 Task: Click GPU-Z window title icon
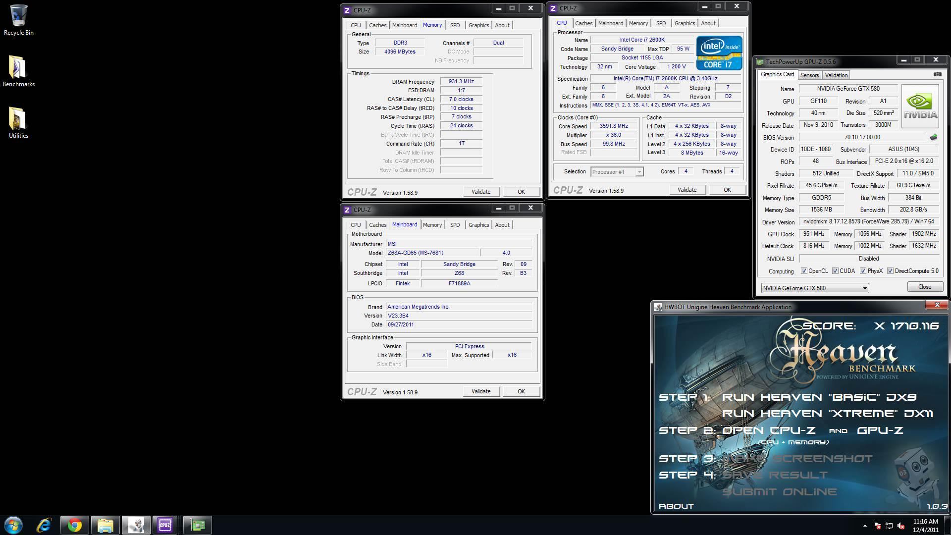pyautogui.click(x=760, y=62)
